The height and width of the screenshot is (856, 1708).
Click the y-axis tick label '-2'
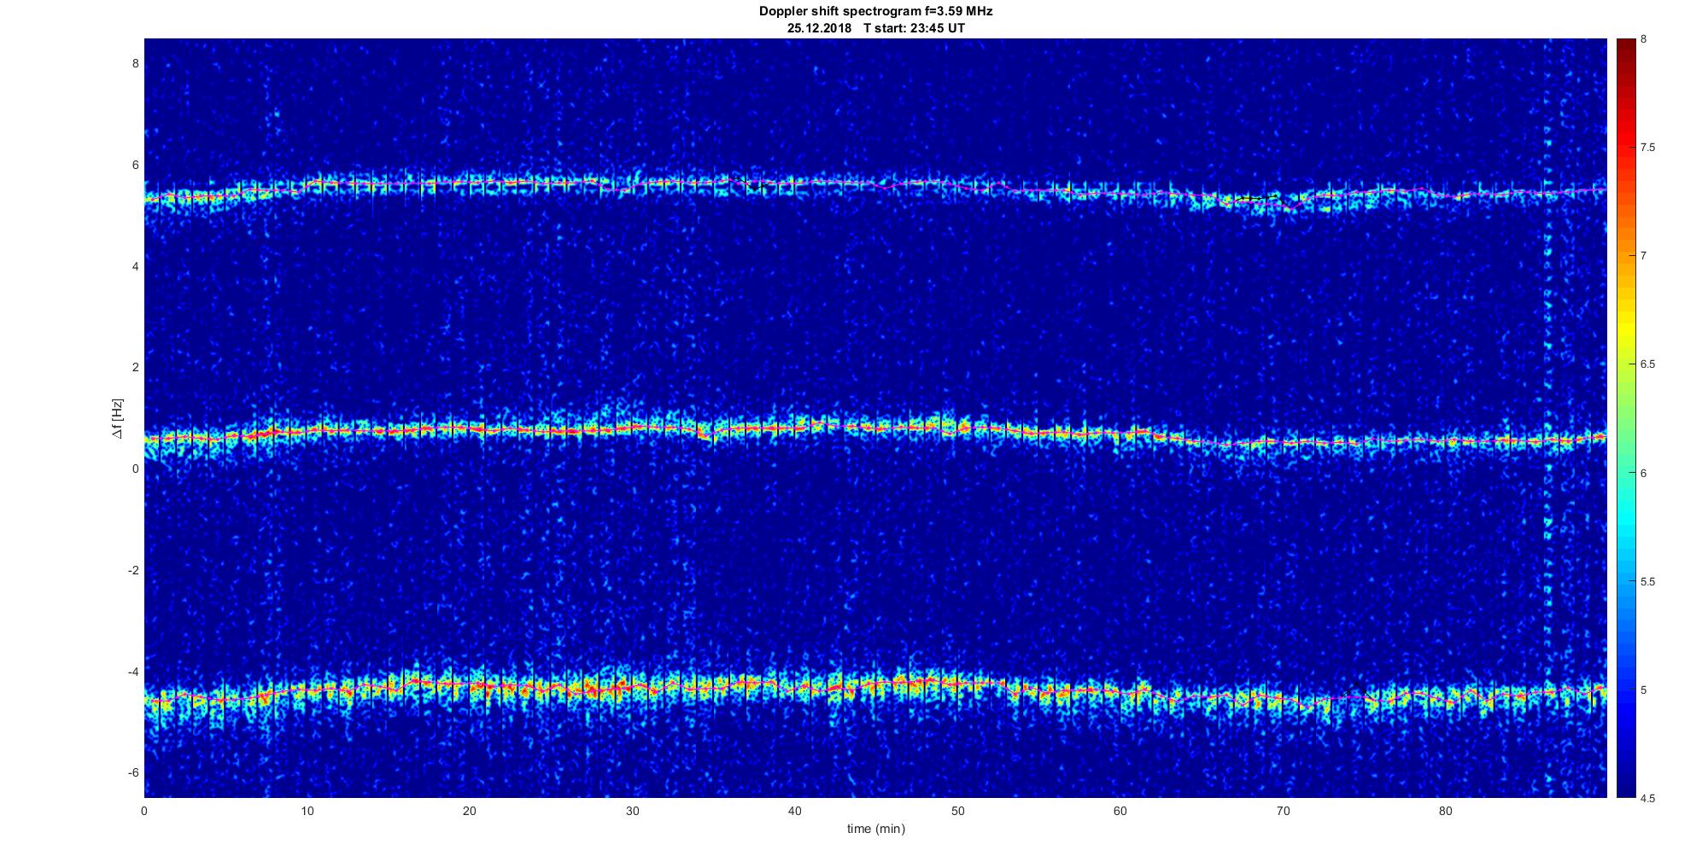(133, 570)
